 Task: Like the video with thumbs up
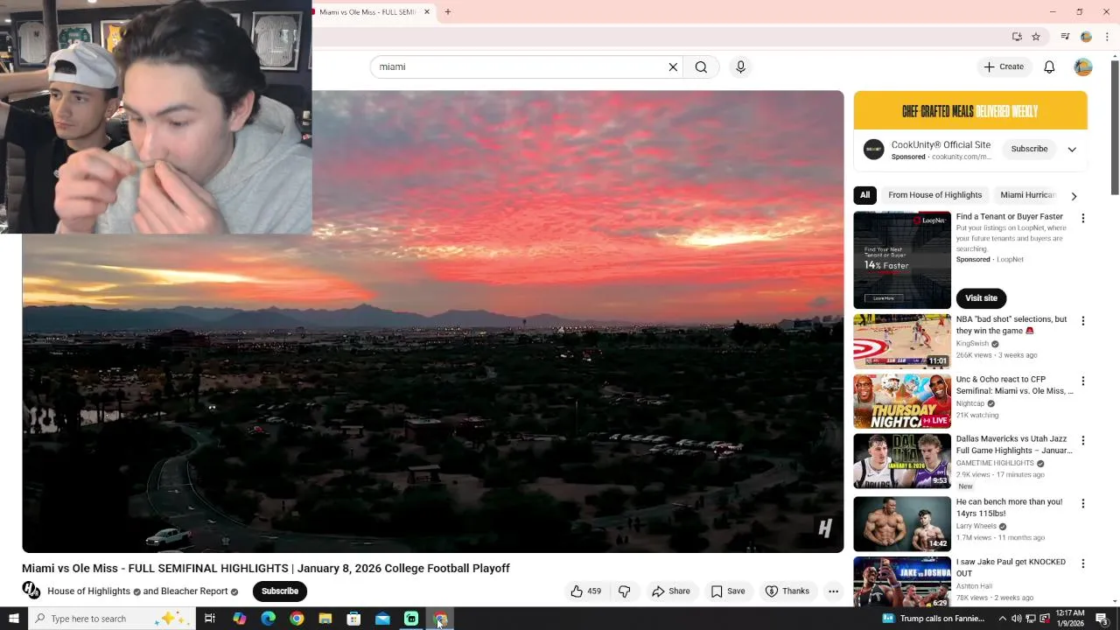click(585, 591)
